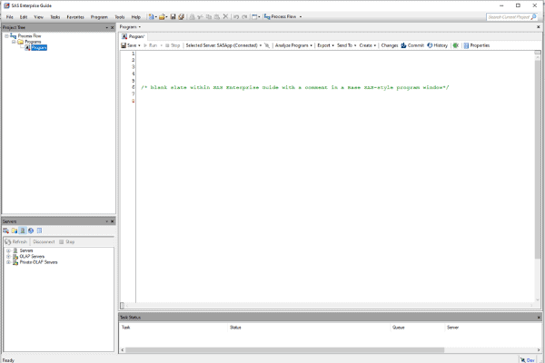Click the History clock icon
The image size is (545, 363).
pyautogui.click(x=430, y=45)
